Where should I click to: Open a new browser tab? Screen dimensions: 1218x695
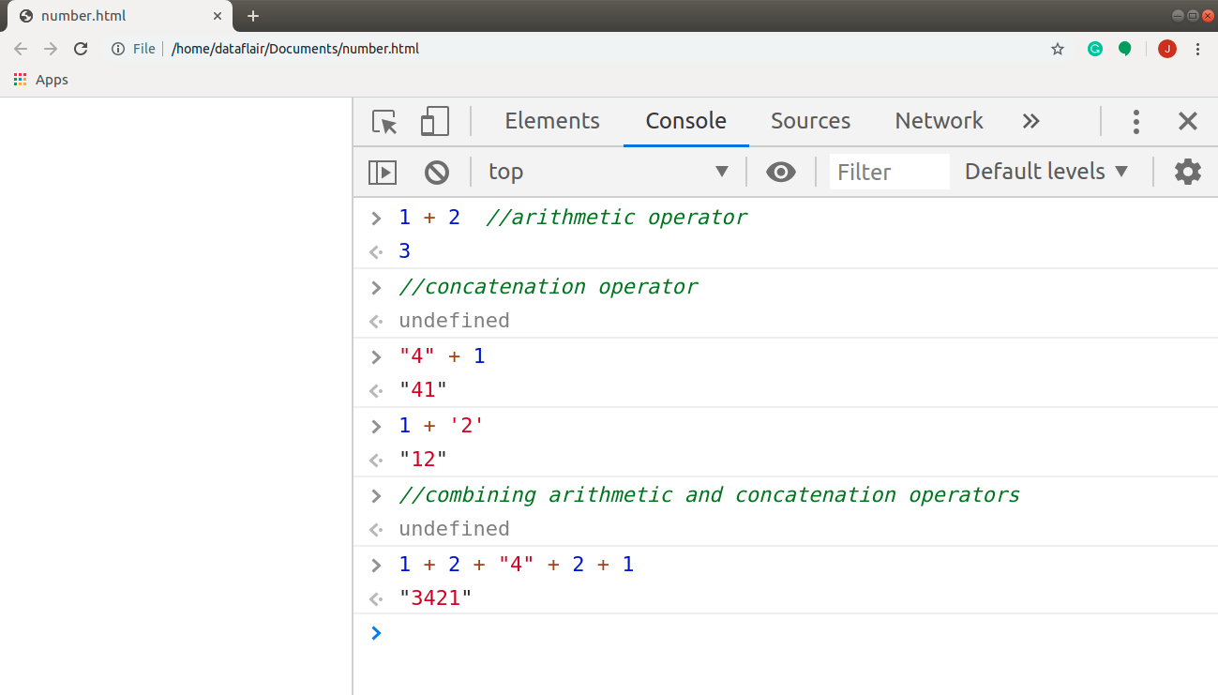(253, 16)
